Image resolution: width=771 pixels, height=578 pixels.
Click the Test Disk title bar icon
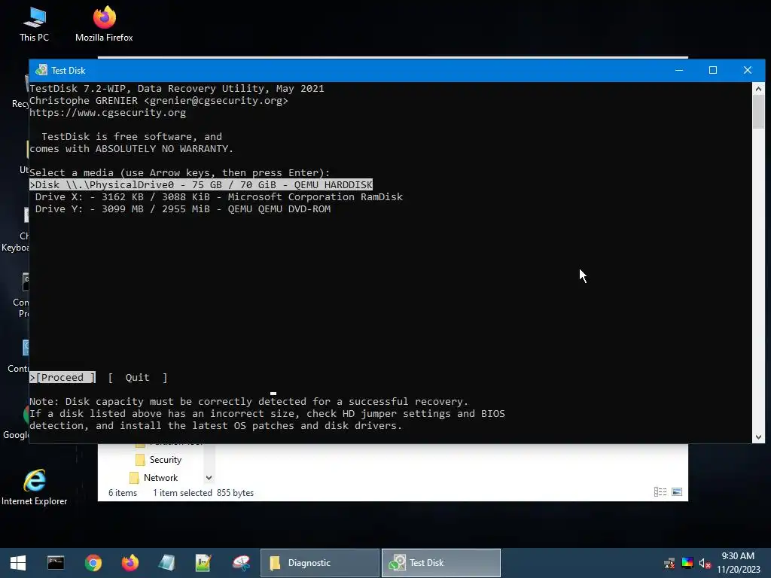click(41, 70)
